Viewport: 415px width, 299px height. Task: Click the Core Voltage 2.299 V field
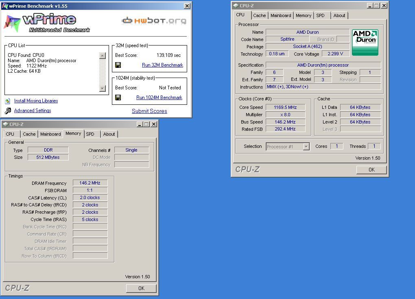coord(335,54)
